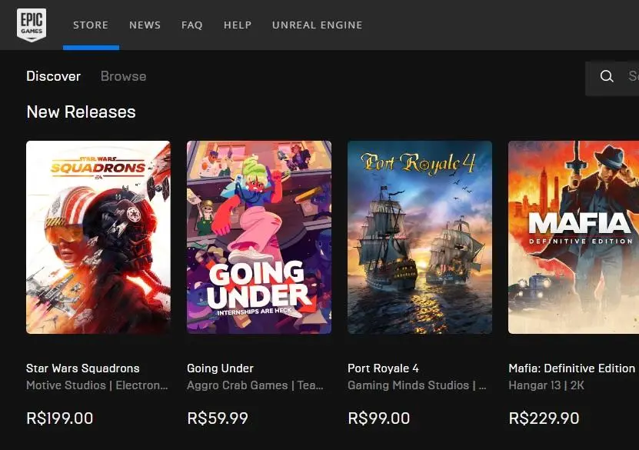Click the Port Royale 4 cover art

click(419, 237)
